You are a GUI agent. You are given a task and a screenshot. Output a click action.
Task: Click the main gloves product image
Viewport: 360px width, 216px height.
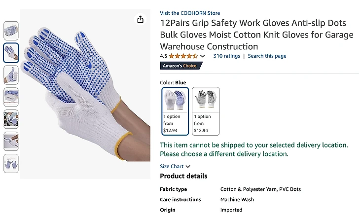click(x=85, y=94)
